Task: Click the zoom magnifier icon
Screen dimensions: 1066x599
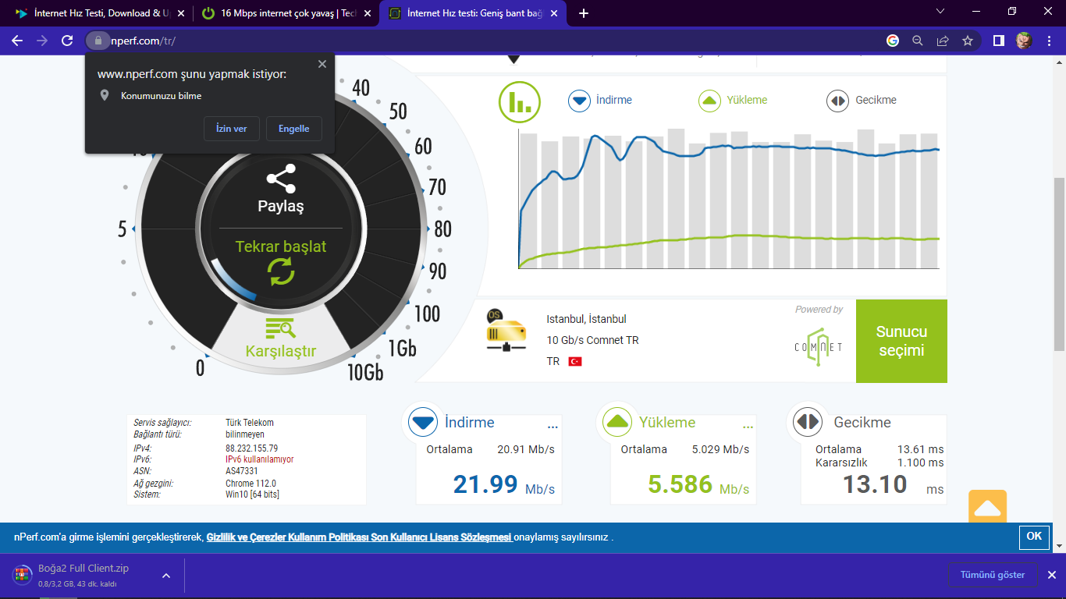Action: coord(918,41)
